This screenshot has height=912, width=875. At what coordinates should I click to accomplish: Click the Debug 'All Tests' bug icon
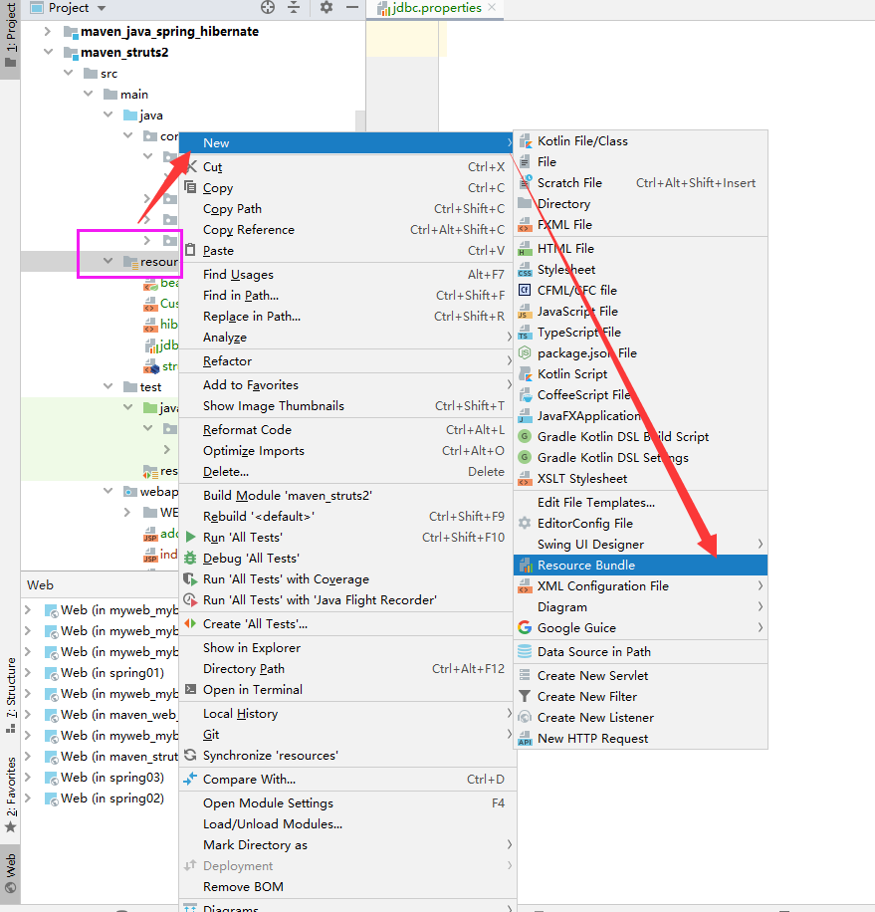click(x=190, y=559)
